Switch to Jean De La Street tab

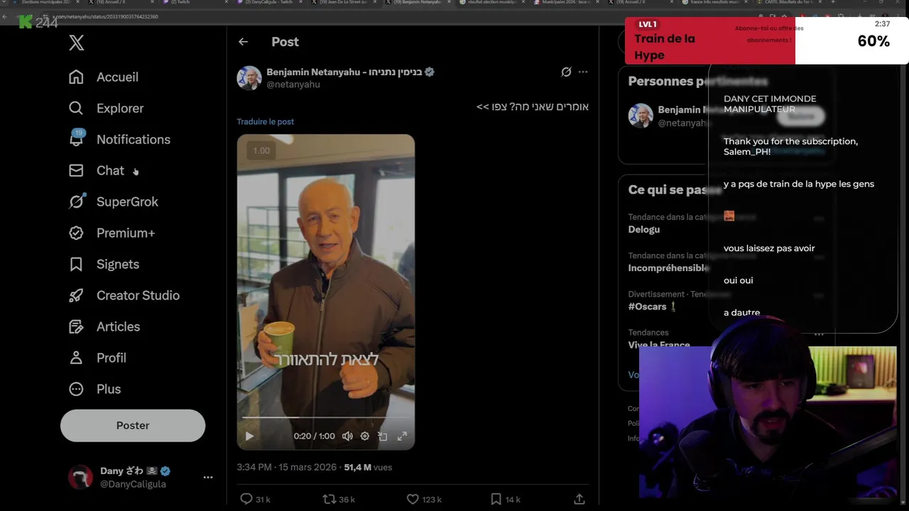tap(343, 3)
